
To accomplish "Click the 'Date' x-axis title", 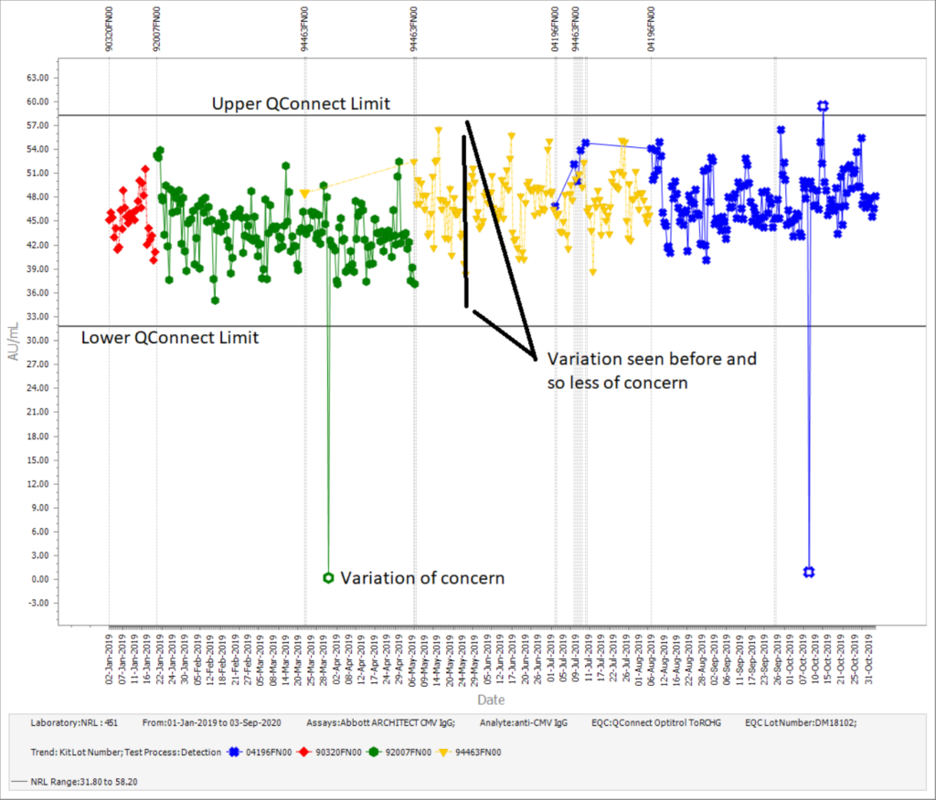I will (490, 700).
